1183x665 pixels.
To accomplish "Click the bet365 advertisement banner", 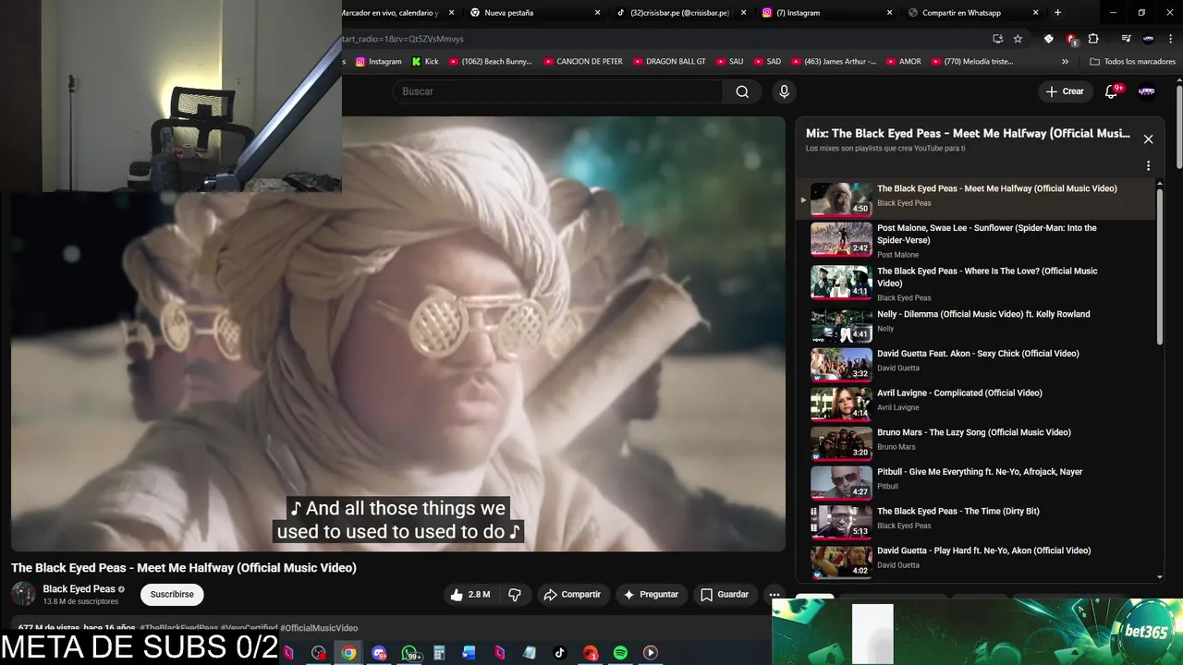I will [x=977, y=632].
